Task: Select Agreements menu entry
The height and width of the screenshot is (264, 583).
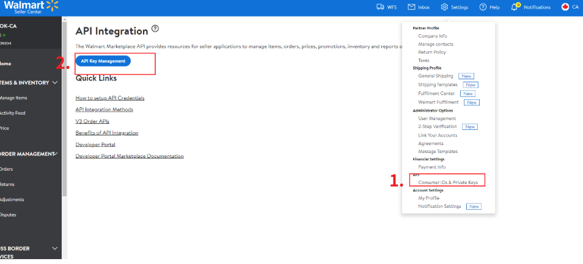Action: (x=431, y=143)
